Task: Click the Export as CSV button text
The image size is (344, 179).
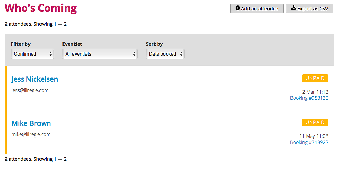Action: 313,9
